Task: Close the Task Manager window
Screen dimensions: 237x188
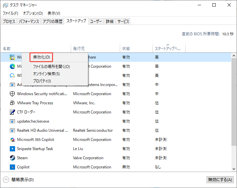Action: 229,5
